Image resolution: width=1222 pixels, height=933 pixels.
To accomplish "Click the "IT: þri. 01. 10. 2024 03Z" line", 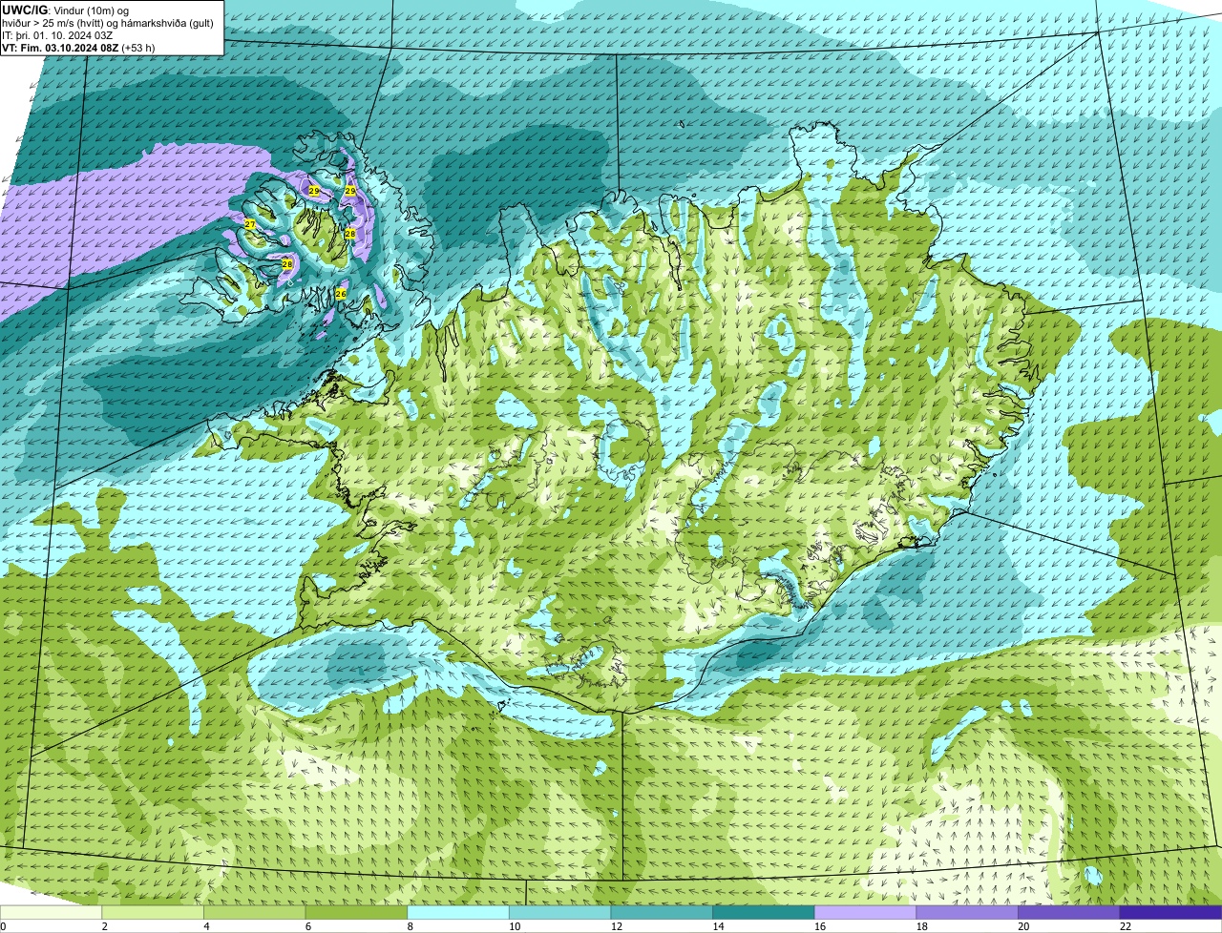I will [59, 35].
